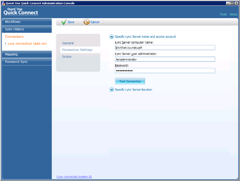
Task: Click the application icon in title bar
Action: [3, 3]
